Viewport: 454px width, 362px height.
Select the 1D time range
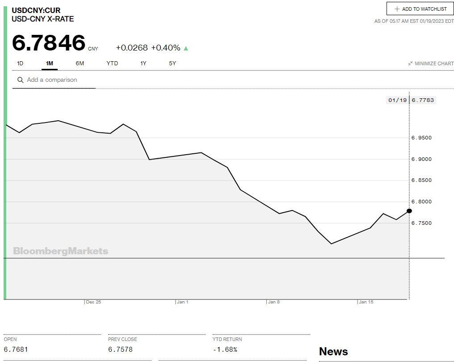click(x=20, y=63)
